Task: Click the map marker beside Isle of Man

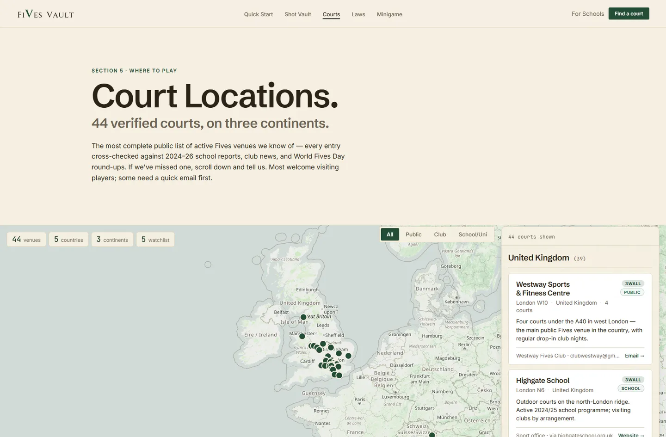Action: (x=303, y=317)
